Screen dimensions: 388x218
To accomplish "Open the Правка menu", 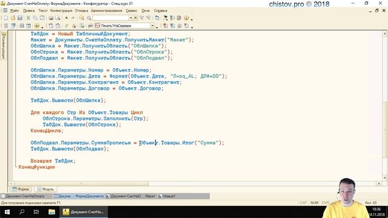I will [x=29, y=11].
